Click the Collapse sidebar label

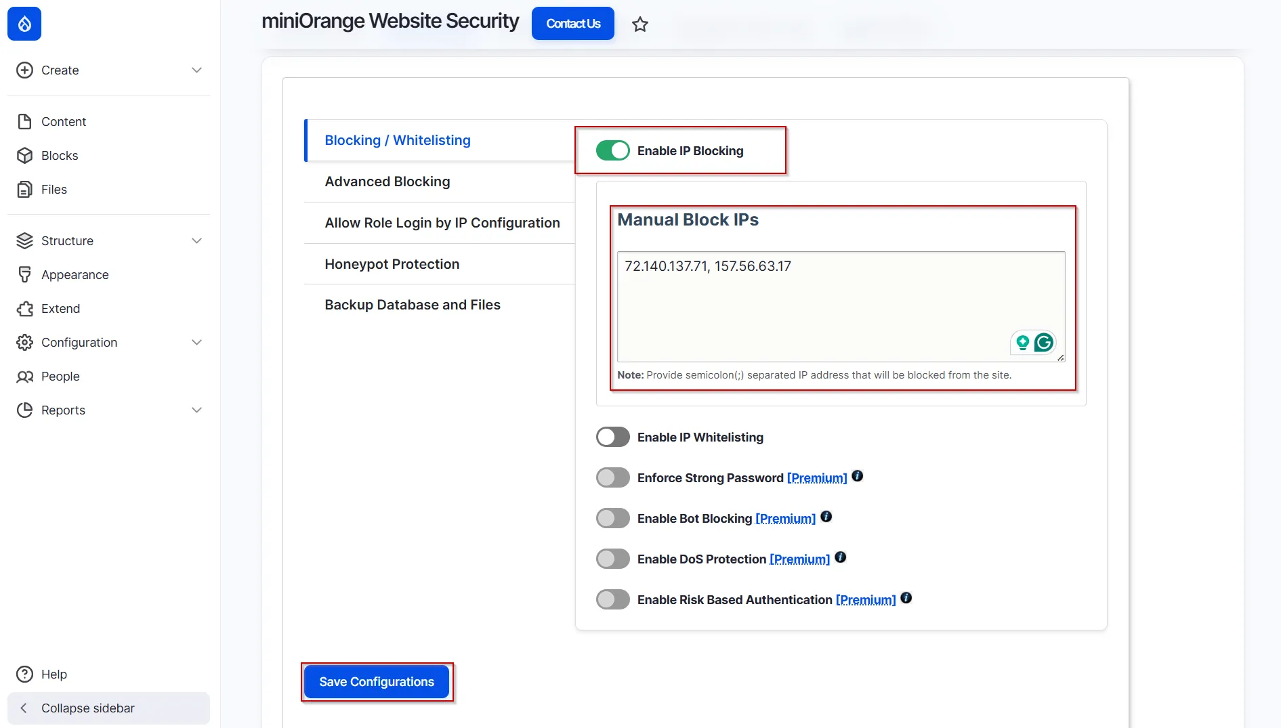point(88,708)
